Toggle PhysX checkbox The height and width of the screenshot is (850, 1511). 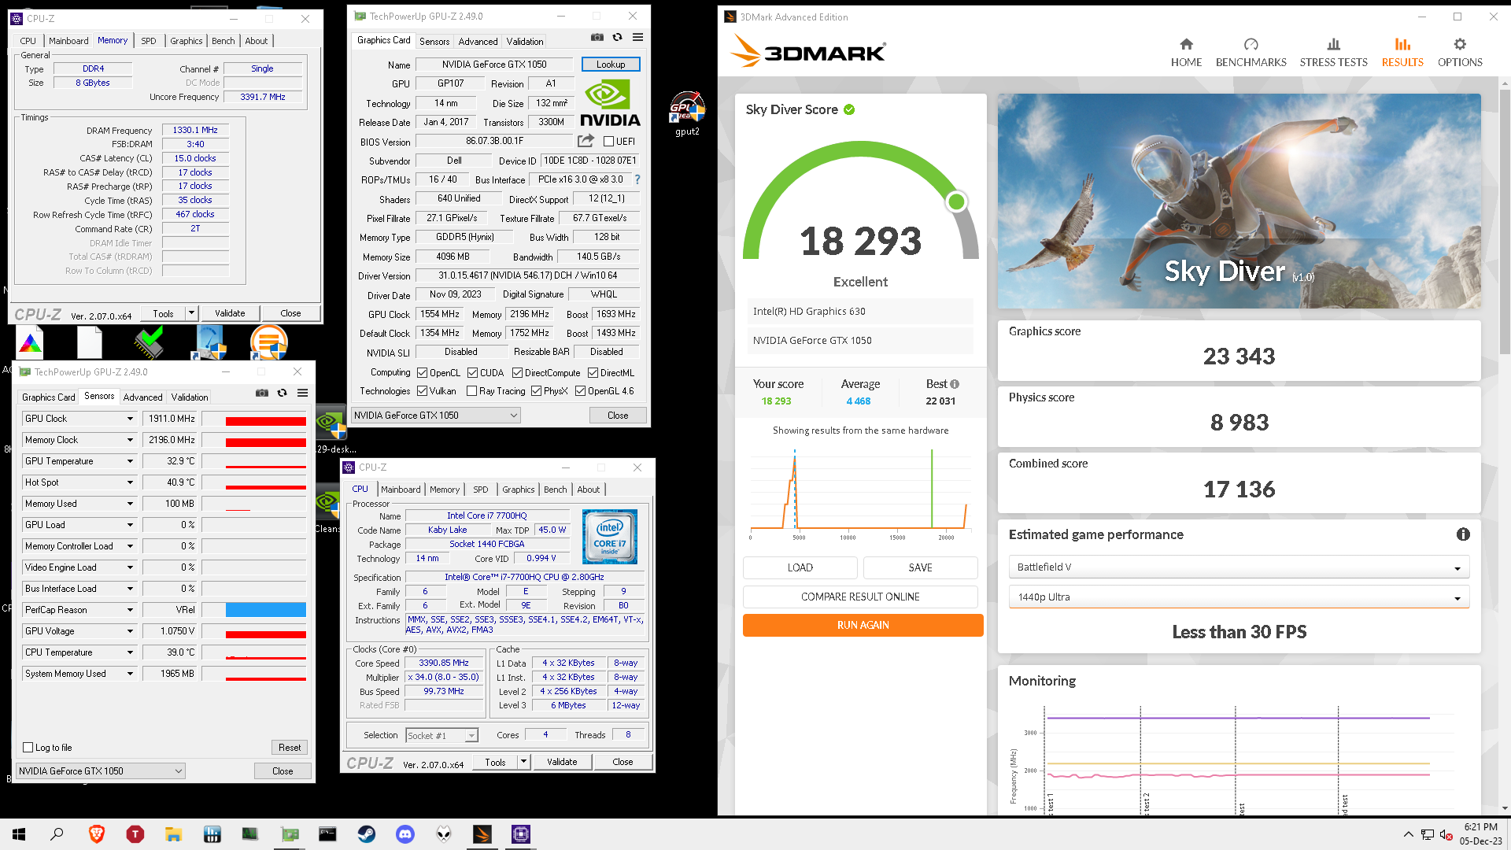coord(537,391)
